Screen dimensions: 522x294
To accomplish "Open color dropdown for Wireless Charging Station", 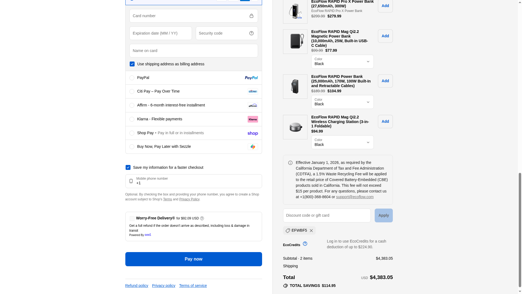I will (342, 142).
